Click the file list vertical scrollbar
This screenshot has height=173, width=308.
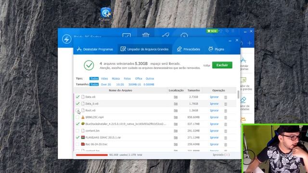coord(238,95)
